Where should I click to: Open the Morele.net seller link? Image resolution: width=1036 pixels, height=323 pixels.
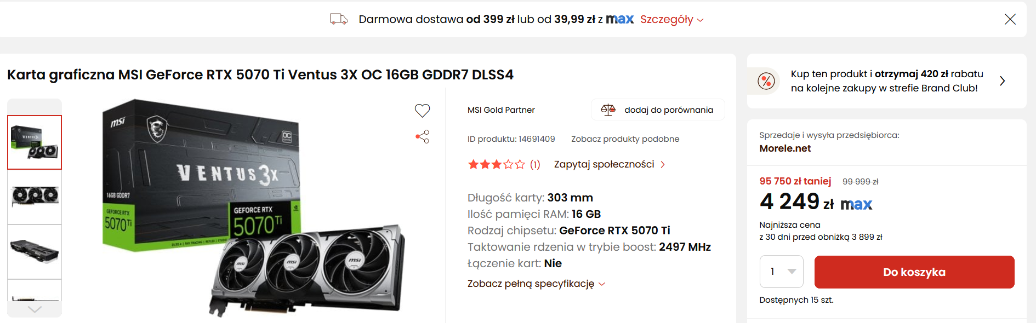(784, 148)
